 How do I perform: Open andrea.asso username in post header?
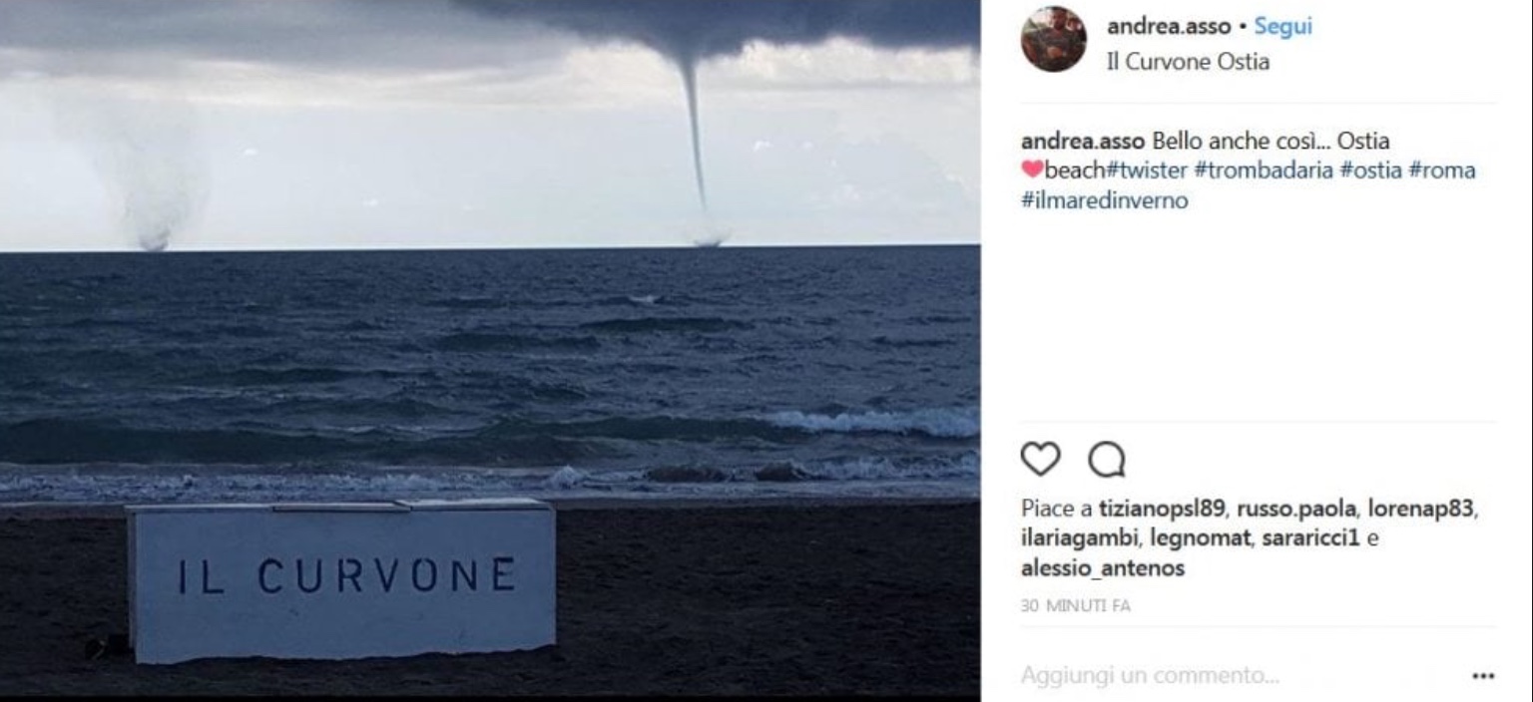coord(1168,27)
